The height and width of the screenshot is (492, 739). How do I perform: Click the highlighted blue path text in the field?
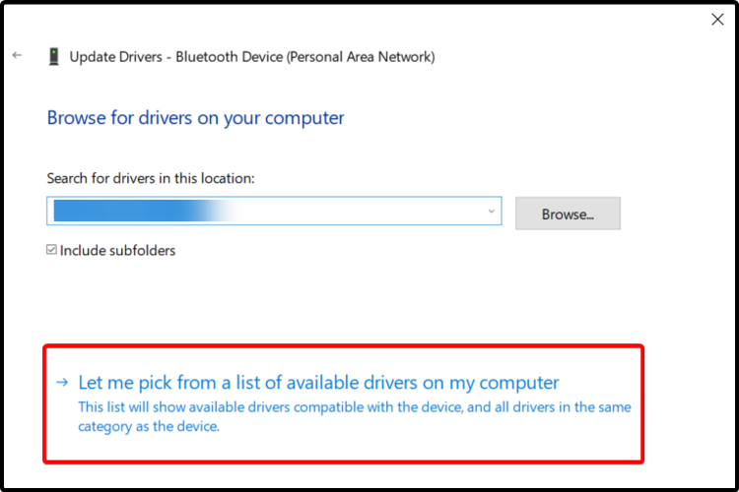click(x=128, y=212)
